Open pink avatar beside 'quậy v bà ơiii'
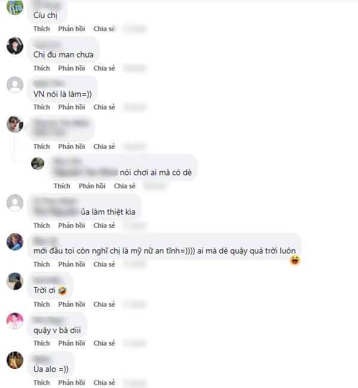The image size is (358, 388). coord(15,321)
